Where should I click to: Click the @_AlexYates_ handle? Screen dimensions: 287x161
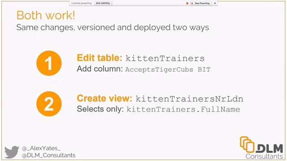41,148
